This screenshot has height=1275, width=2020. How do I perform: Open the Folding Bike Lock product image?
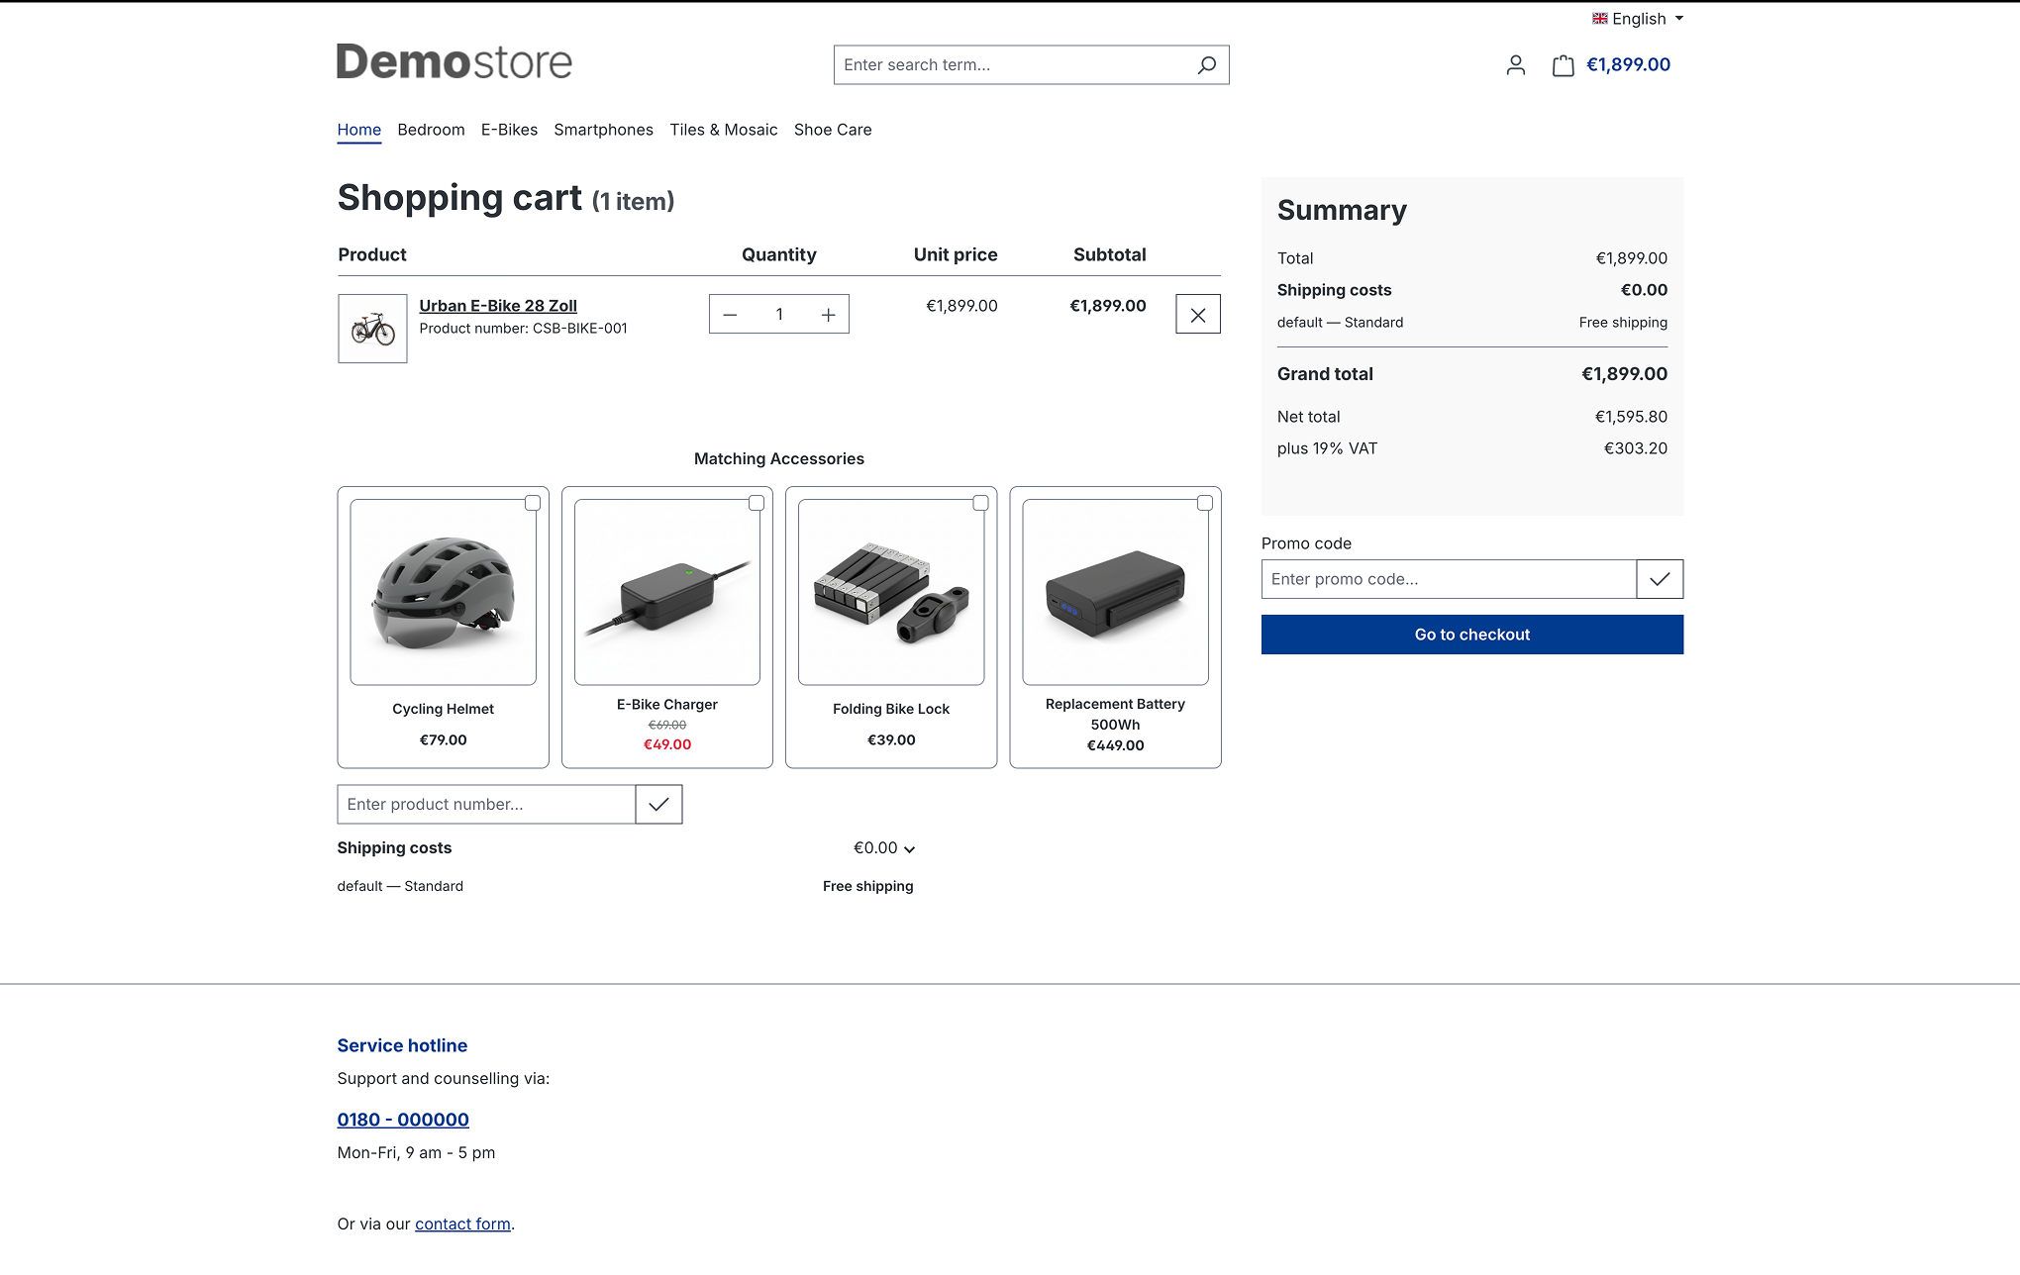click(891, 592)
